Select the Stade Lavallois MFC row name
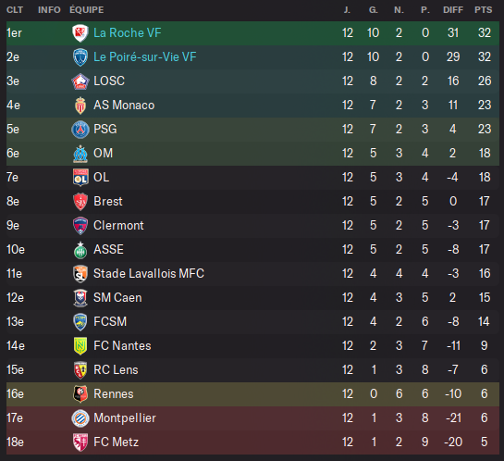This screenshot has height=461, width=504. tap(149, 273)
